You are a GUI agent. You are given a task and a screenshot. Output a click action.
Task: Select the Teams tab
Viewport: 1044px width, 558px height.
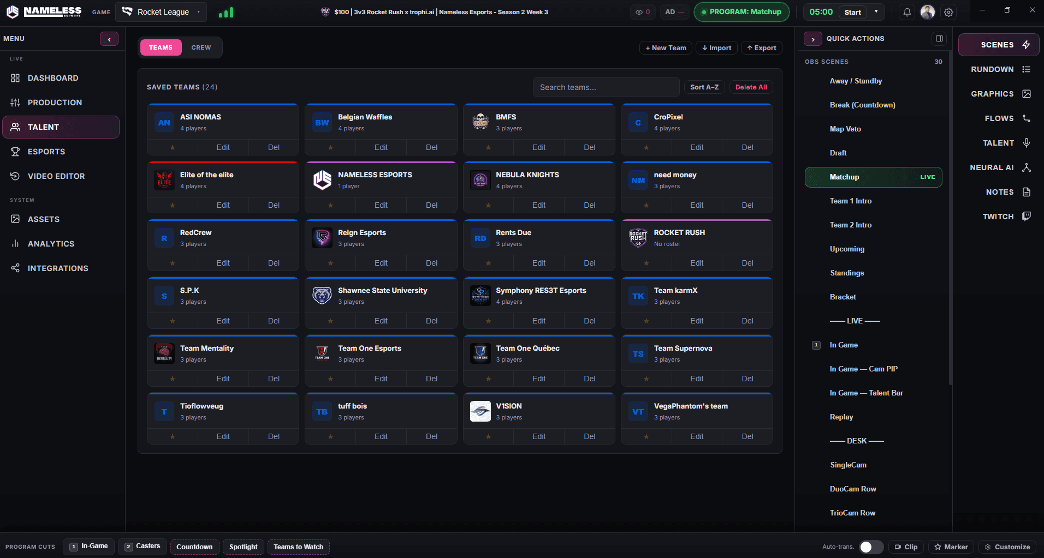pyautogui.click(x=161, y=47)
